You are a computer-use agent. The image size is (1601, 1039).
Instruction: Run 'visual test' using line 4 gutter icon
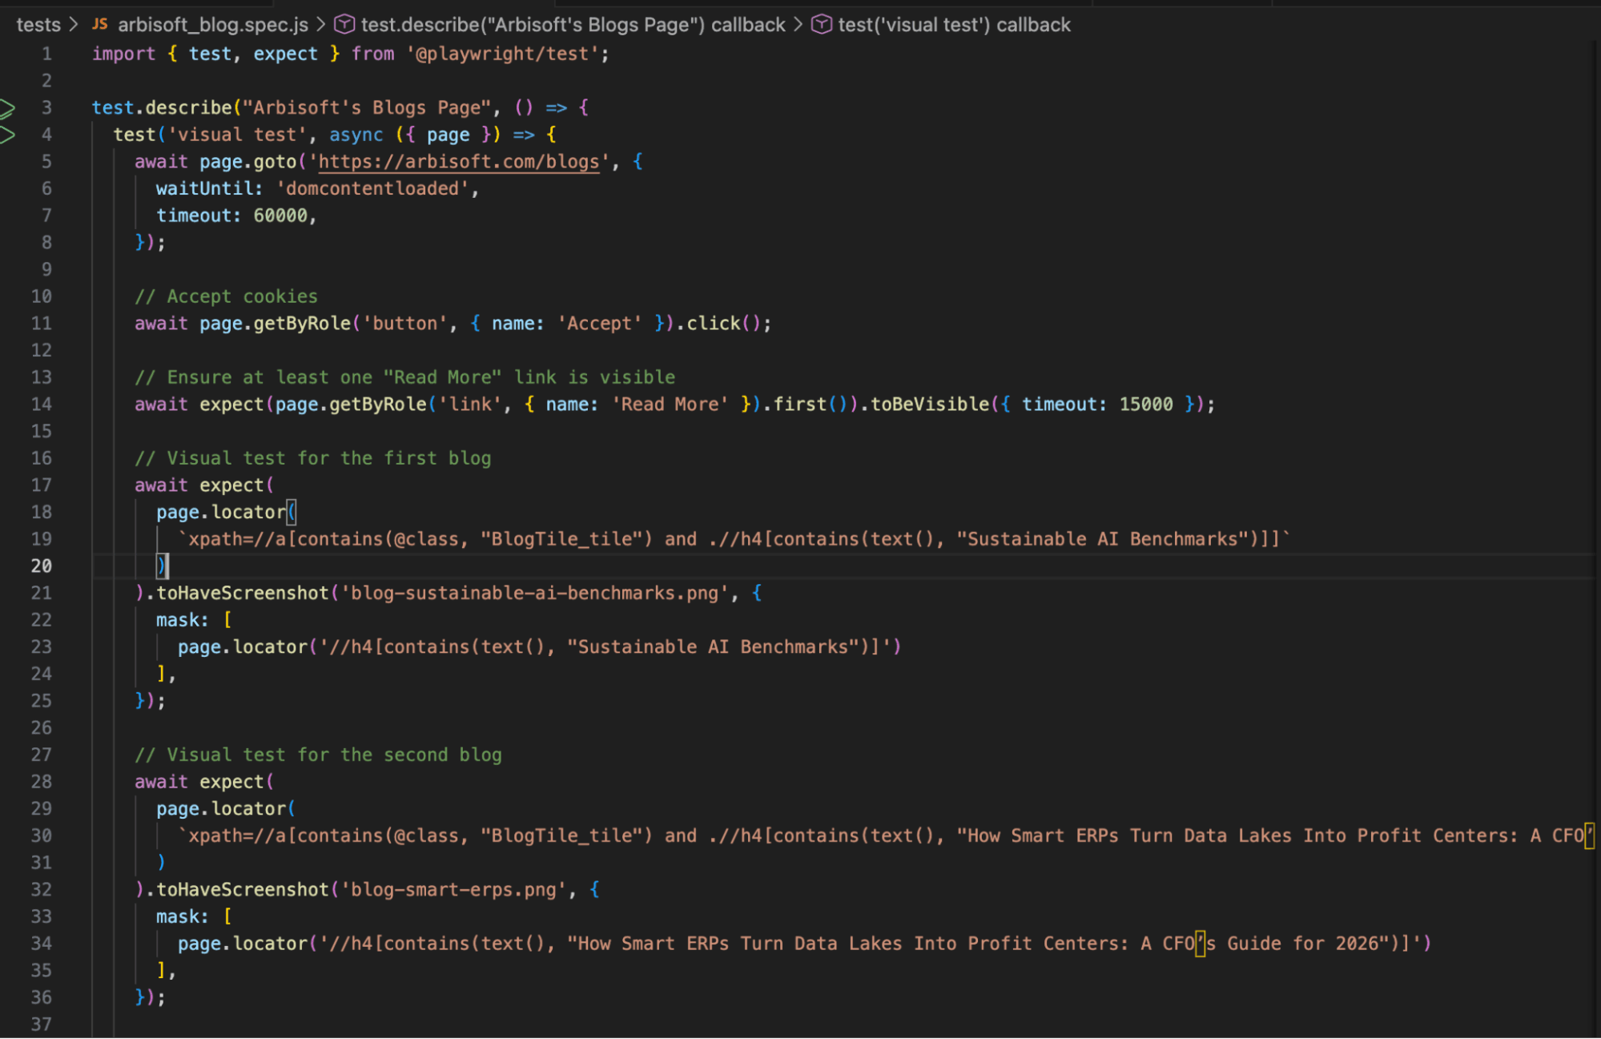7,135
